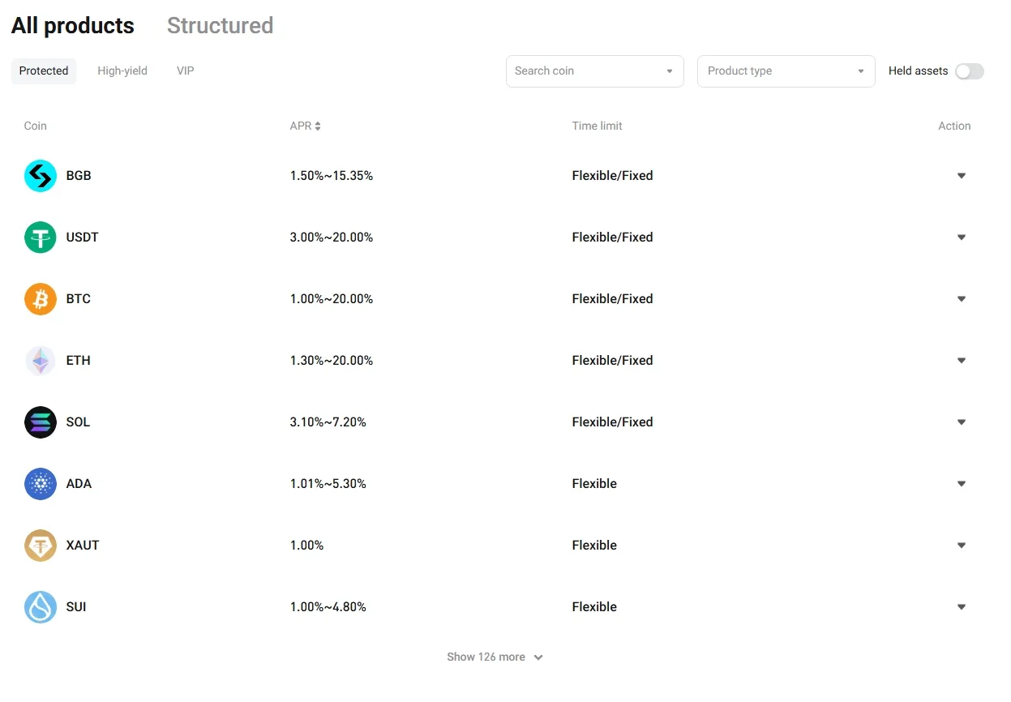
Task: Select the VIP filter tab
Action: [186, 71]
